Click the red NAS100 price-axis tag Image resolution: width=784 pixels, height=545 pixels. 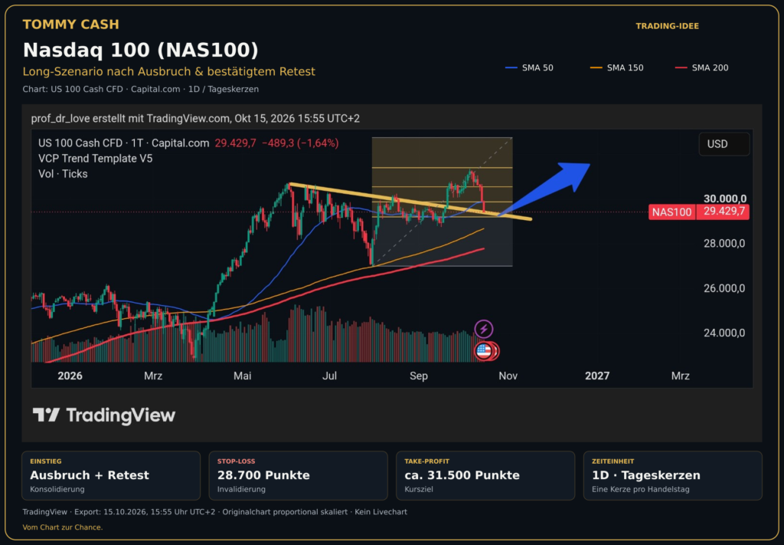[671, 212]
